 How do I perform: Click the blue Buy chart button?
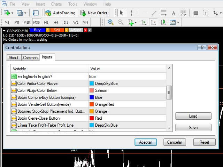[37, 30]
